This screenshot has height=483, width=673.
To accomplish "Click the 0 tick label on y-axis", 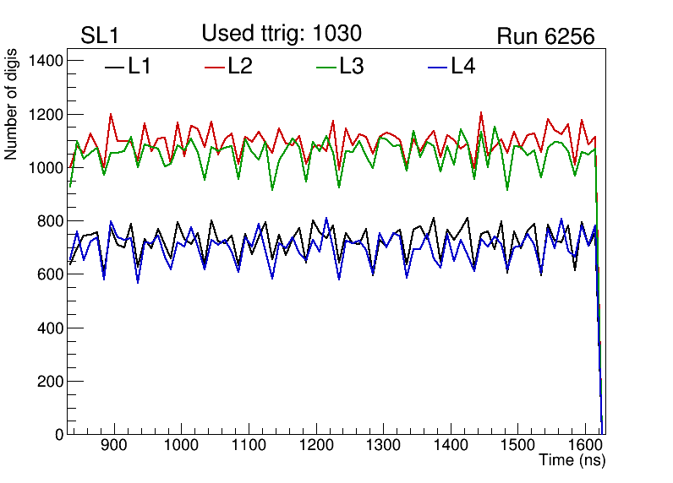I will tap(58, 435).
